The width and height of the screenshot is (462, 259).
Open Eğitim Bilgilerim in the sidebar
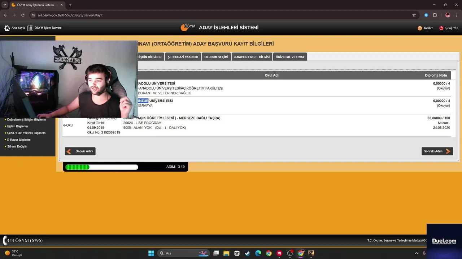(x=17, y=126)
